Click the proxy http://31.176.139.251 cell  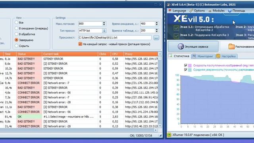pyautogui.click(x=141, y=83)
